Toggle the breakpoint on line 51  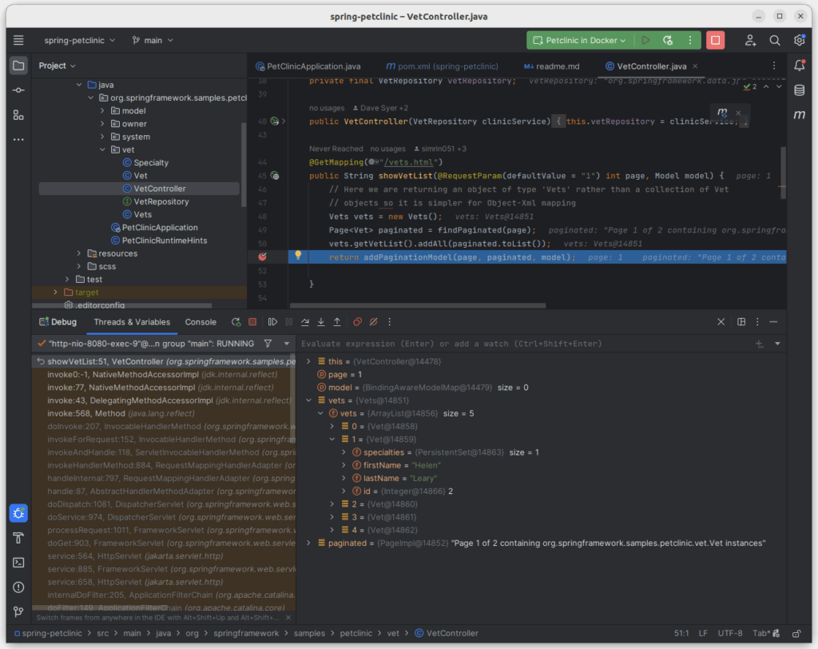pos(263,257)
